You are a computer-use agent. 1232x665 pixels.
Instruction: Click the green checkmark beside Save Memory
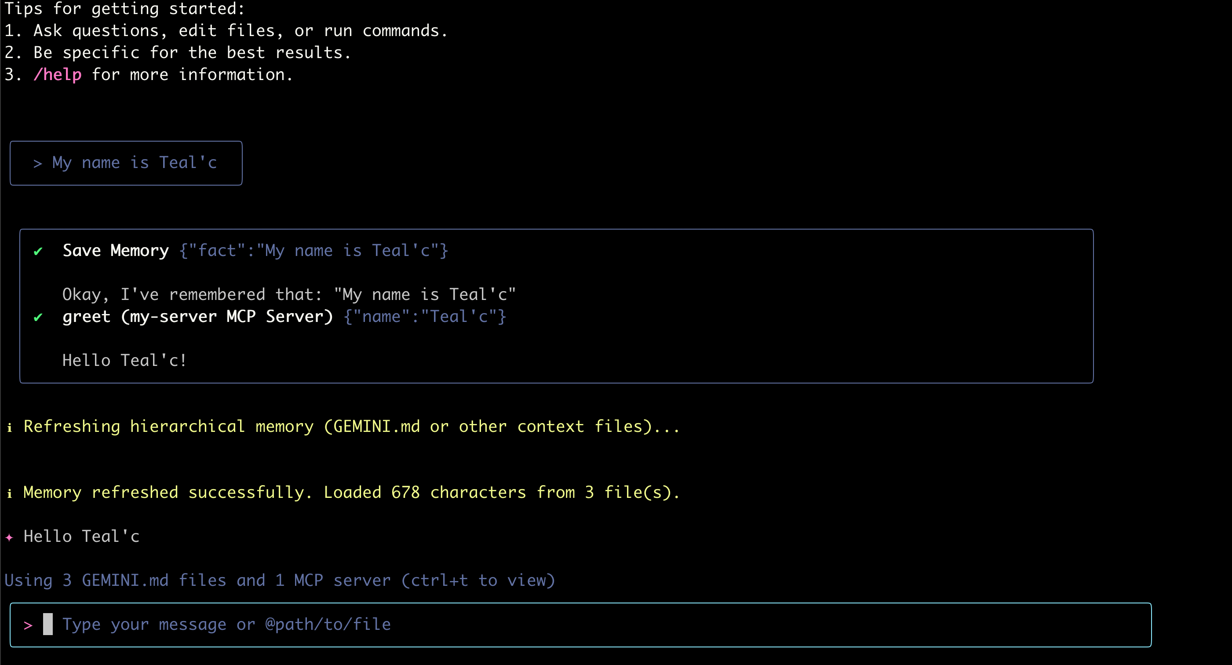(x=38, y=251)
